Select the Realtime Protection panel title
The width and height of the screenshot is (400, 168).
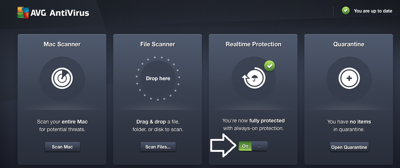[x=254, y=44]
